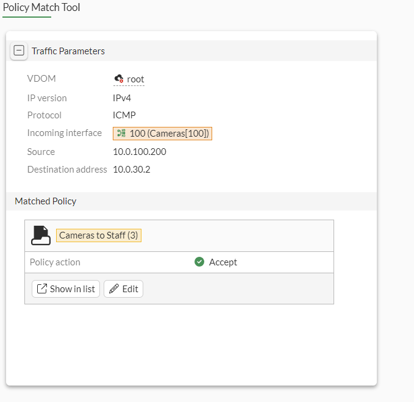Click the ICMP protocol value

(124, 115)
